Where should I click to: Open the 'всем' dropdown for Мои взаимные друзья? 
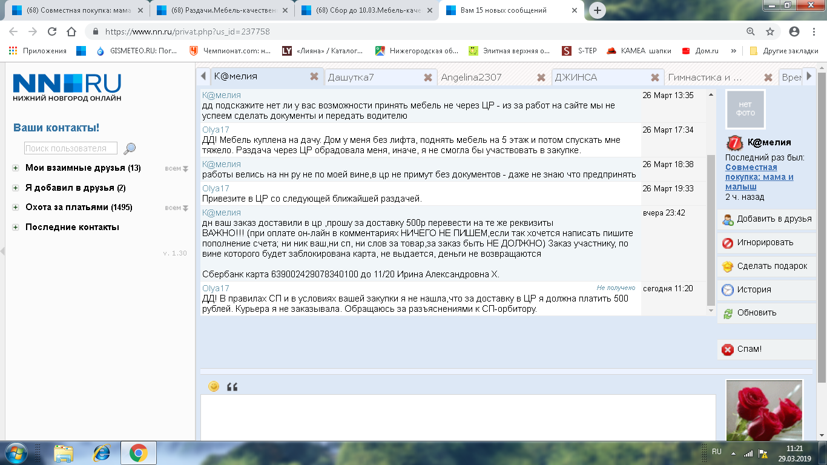[177, 168]
